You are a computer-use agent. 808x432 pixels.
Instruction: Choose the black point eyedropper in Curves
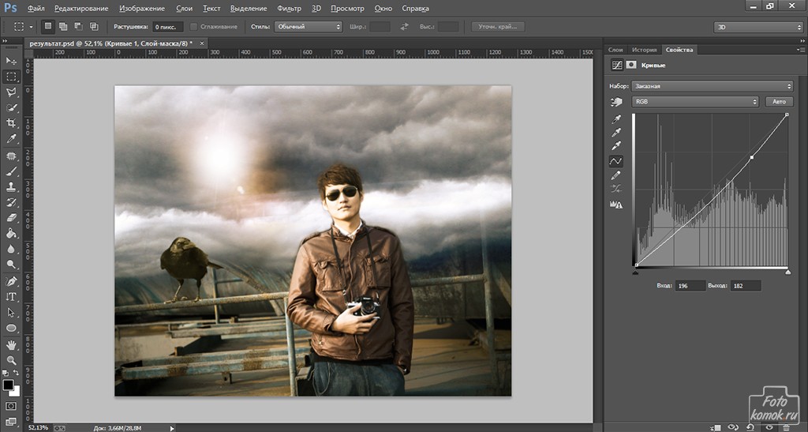tap(617, 118)
